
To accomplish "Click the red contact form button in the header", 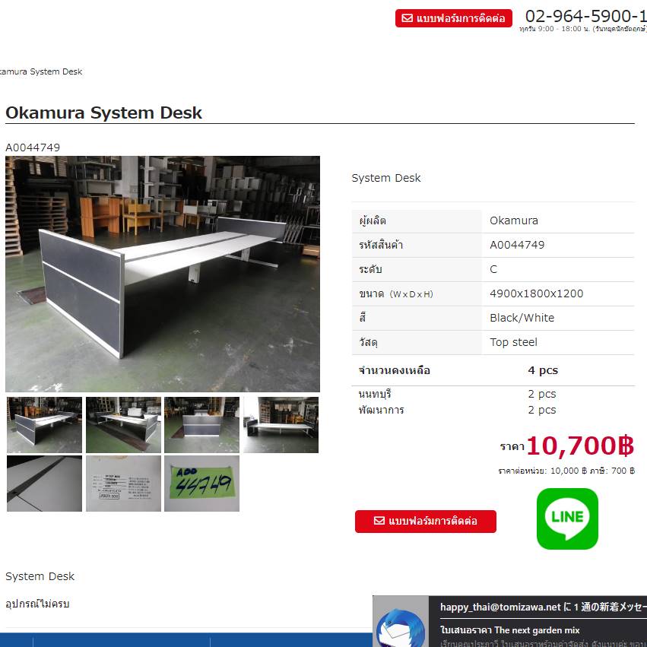I will coord(453,18).
